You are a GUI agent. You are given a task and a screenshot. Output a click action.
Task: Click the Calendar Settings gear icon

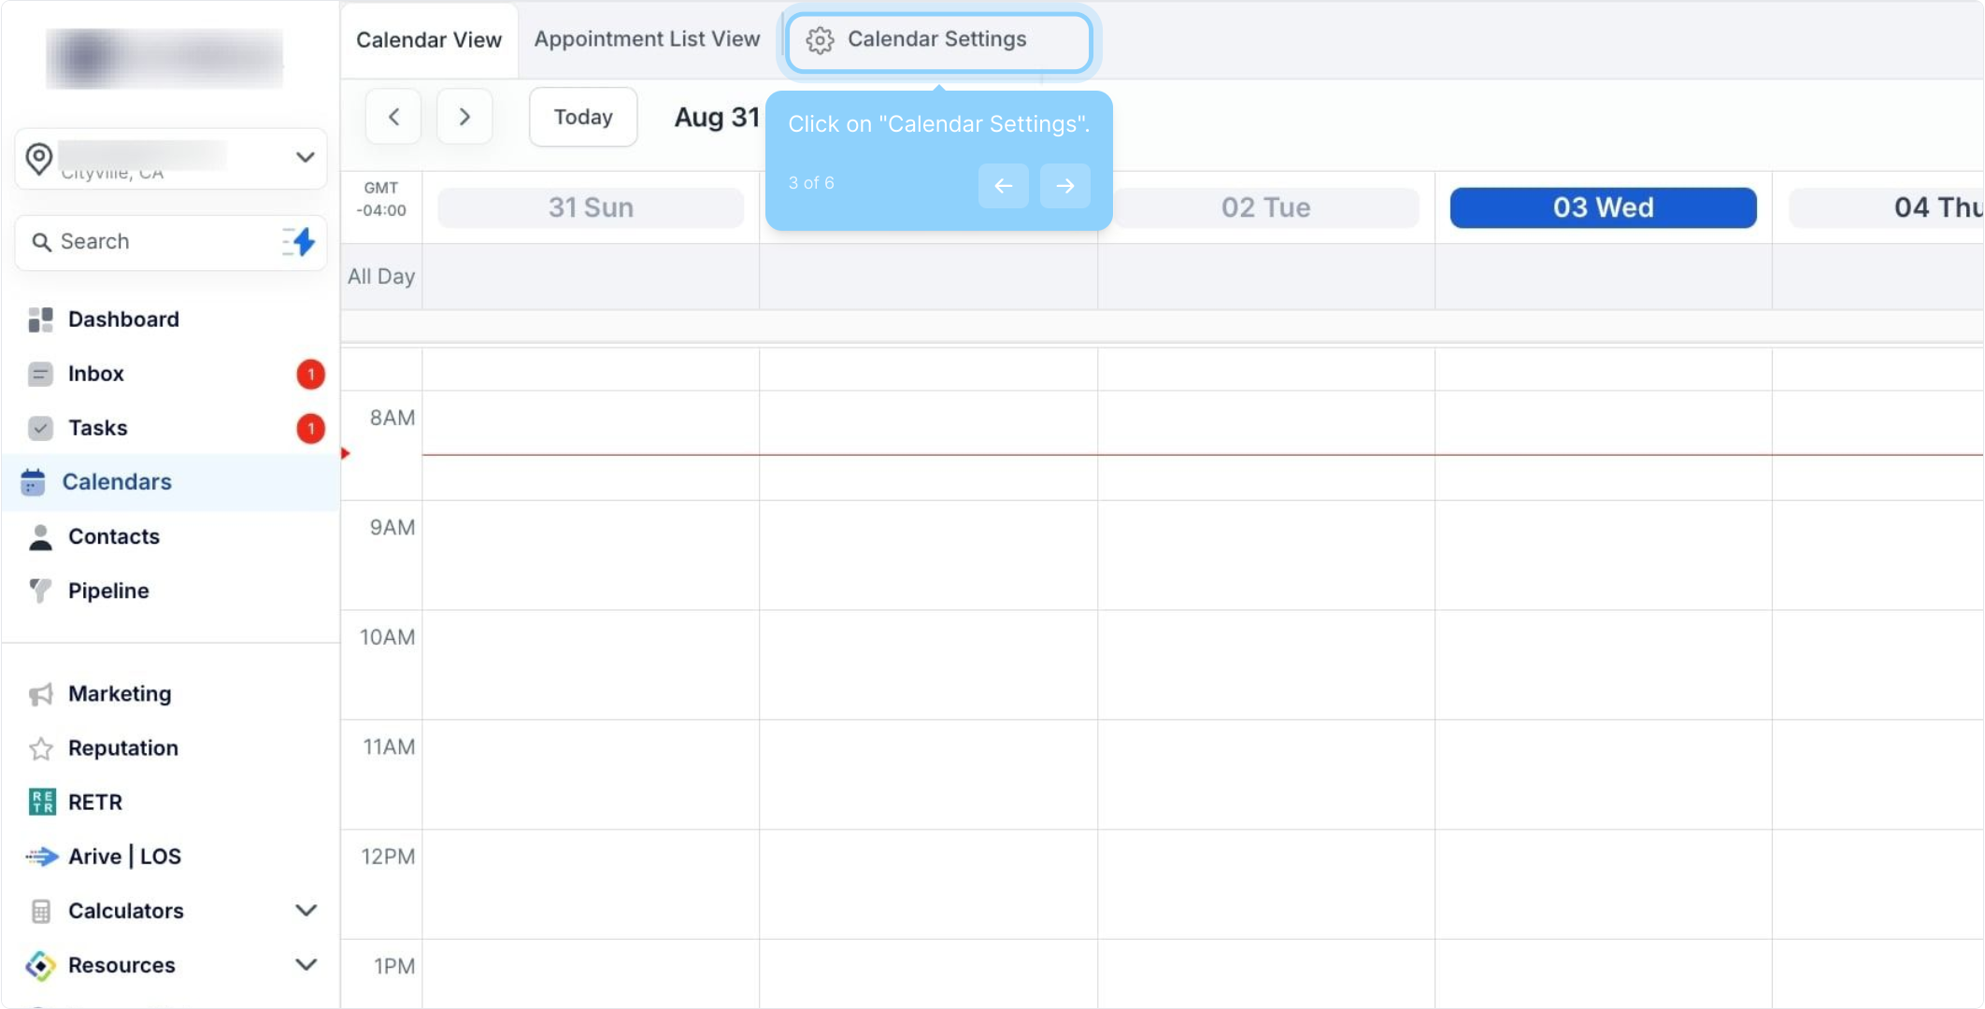coord(820,40)
